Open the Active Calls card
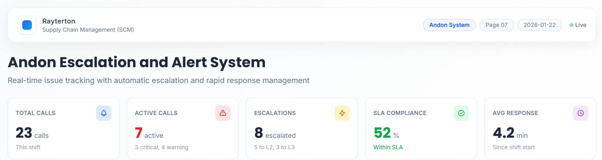 tap(182, 128)
